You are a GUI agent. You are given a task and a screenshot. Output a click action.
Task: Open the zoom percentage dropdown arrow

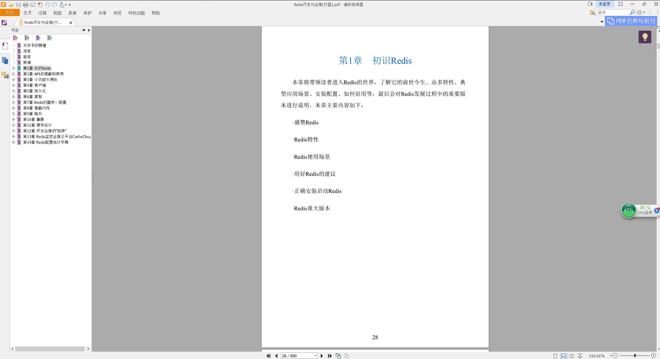pyautogui.click(x=610, y=356)
